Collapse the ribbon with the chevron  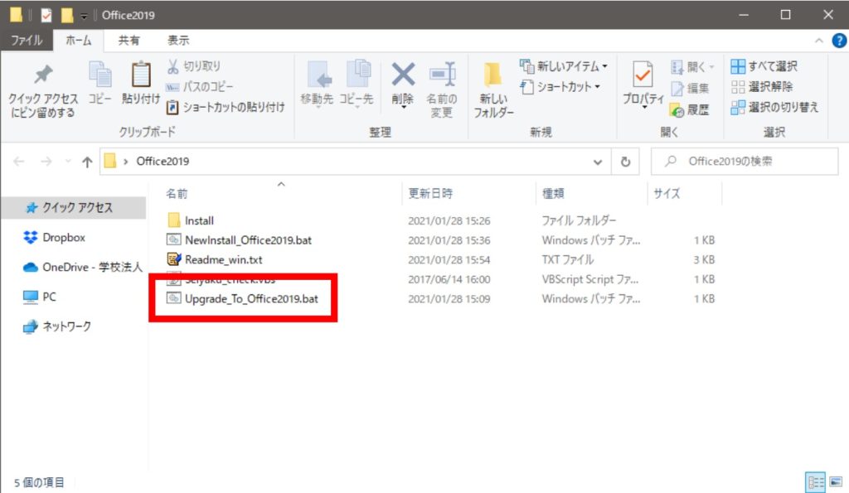[x=818, y=41]
